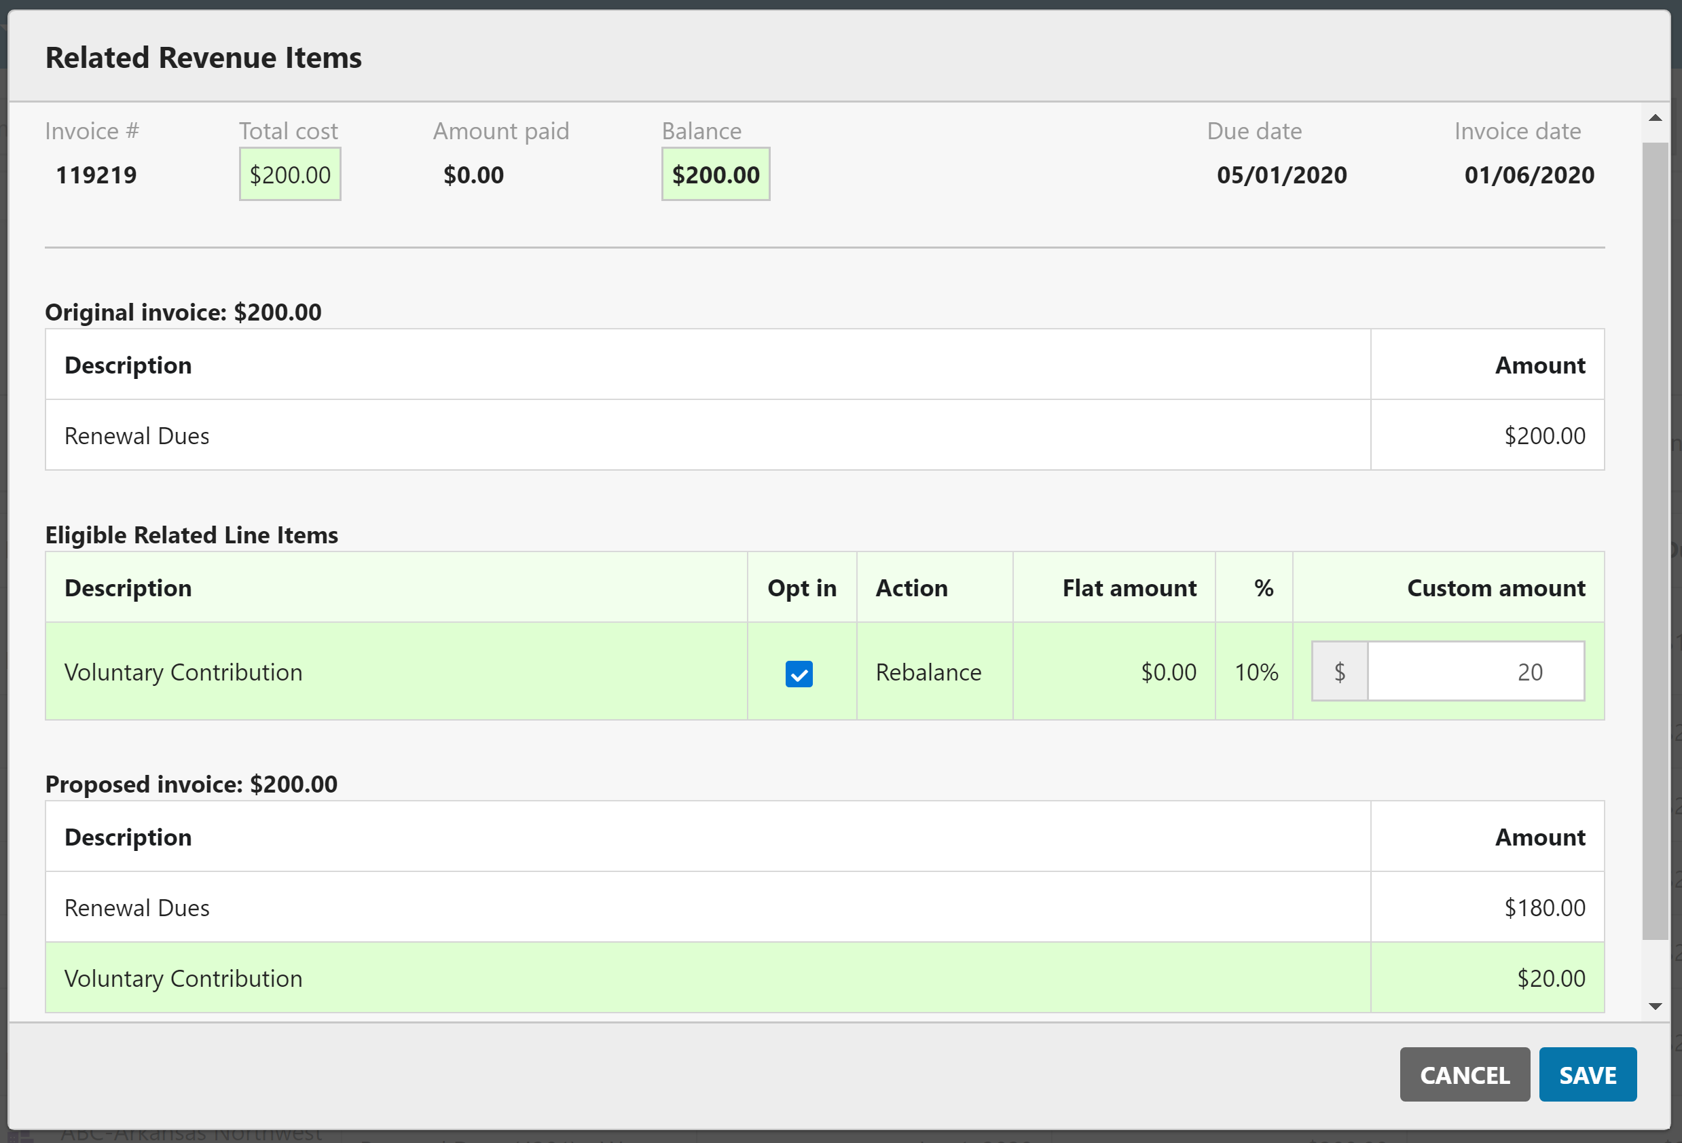Click invoice number 119219

pos(96,174)
